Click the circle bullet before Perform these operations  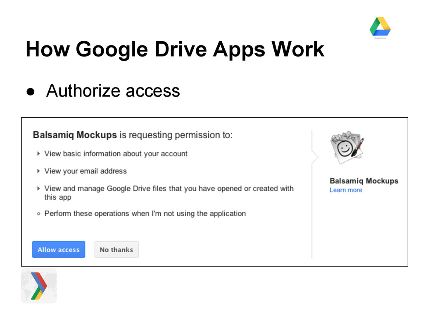click(38, 214)
